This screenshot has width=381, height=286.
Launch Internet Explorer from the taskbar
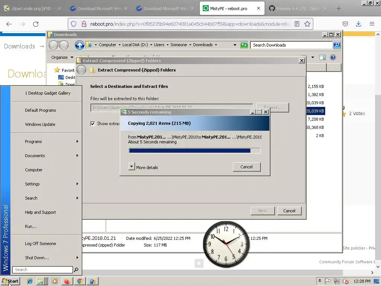[30, 282]
